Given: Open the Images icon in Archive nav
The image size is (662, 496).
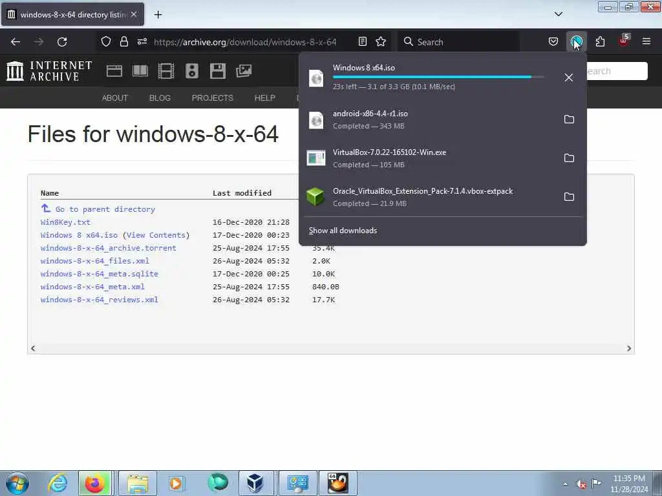Looking at the screenshot, I should (x=244, y=71).
